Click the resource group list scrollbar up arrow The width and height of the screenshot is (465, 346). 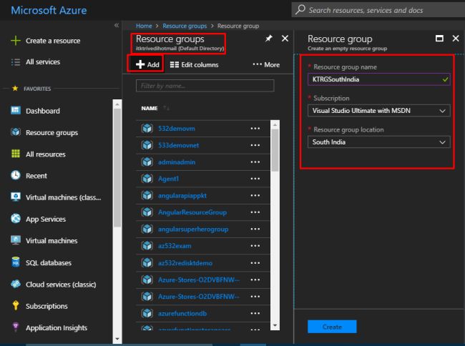[275, 124]
